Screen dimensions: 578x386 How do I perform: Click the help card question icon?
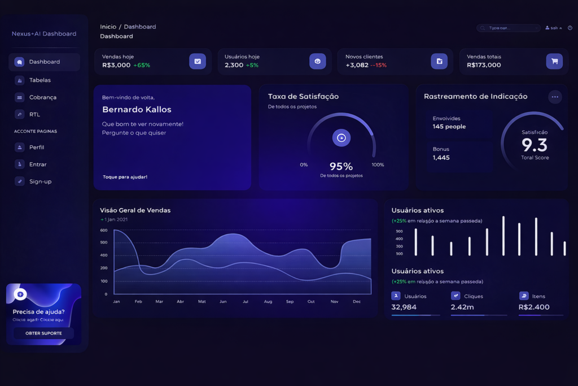(x=20, y=294)
